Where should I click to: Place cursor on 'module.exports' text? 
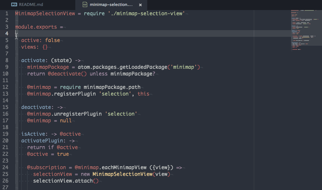pyautogui.click(x=36, y=27)
